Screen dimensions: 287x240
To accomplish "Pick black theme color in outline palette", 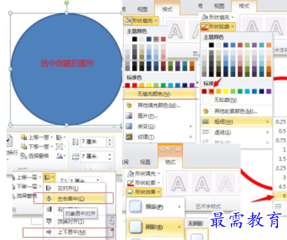I will [211, 45].
